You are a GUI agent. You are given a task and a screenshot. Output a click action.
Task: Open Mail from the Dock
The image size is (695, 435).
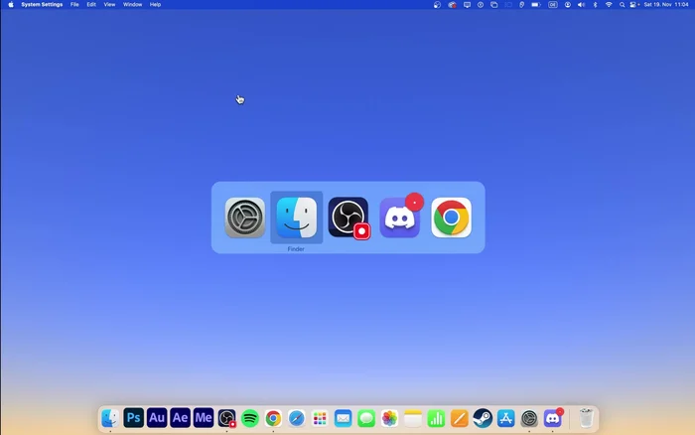coord(344,418)
